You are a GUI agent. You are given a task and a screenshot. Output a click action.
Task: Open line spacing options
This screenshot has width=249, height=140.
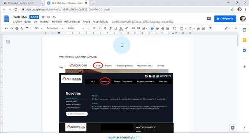[175, 28]
